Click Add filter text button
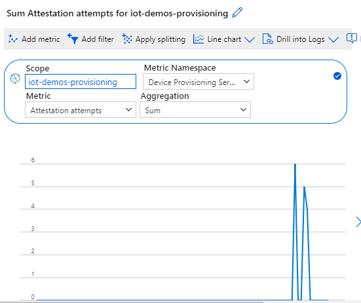Viewport: 361px width, 303px height. pyautogui.click(x=98, y=39)
